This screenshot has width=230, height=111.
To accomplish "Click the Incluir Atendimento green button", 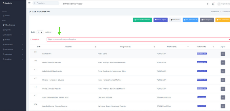I will [x=142, y=20].
